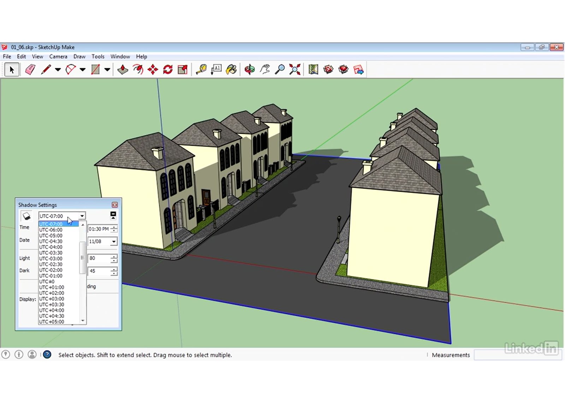The height and width of the screenshot is (400, 565).
Task: Collapse the Shadow Settings details expander
Action: click(113, 215)
